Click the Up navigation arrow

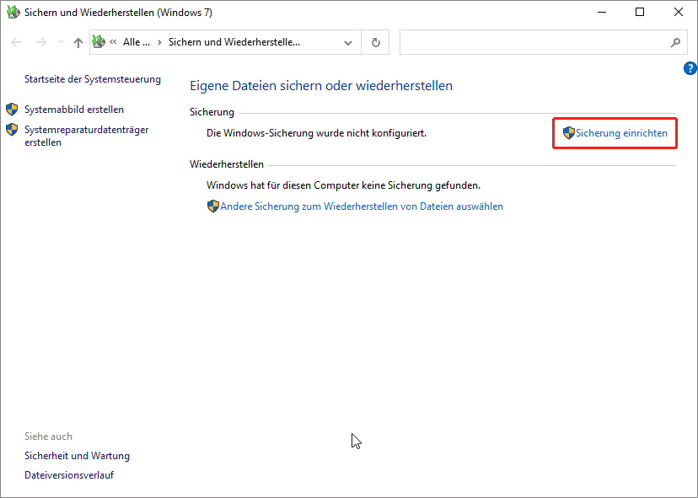(x=78, y=41)
